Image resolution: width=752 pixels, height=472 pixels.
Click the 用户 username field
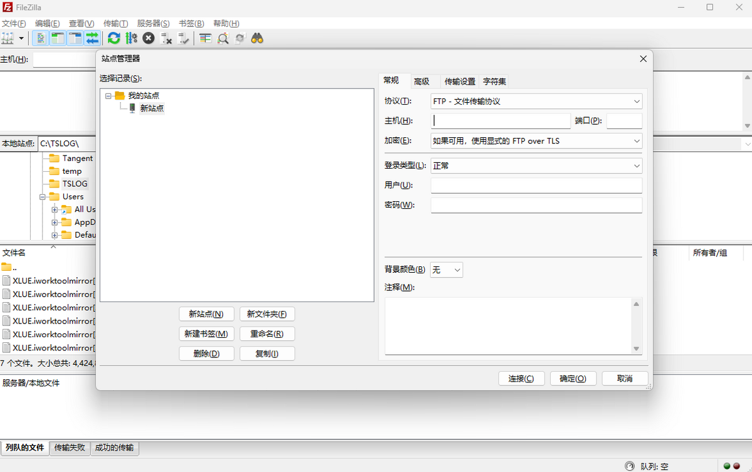(536, 186)
